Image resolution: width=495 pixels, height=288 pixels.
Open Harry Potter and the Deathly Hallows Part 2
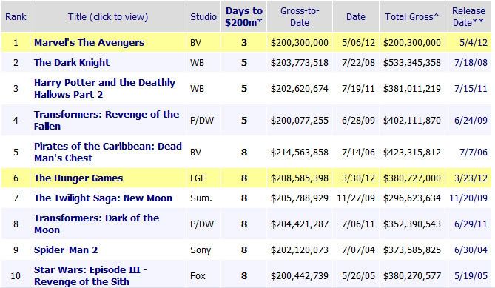click(104, 88)
